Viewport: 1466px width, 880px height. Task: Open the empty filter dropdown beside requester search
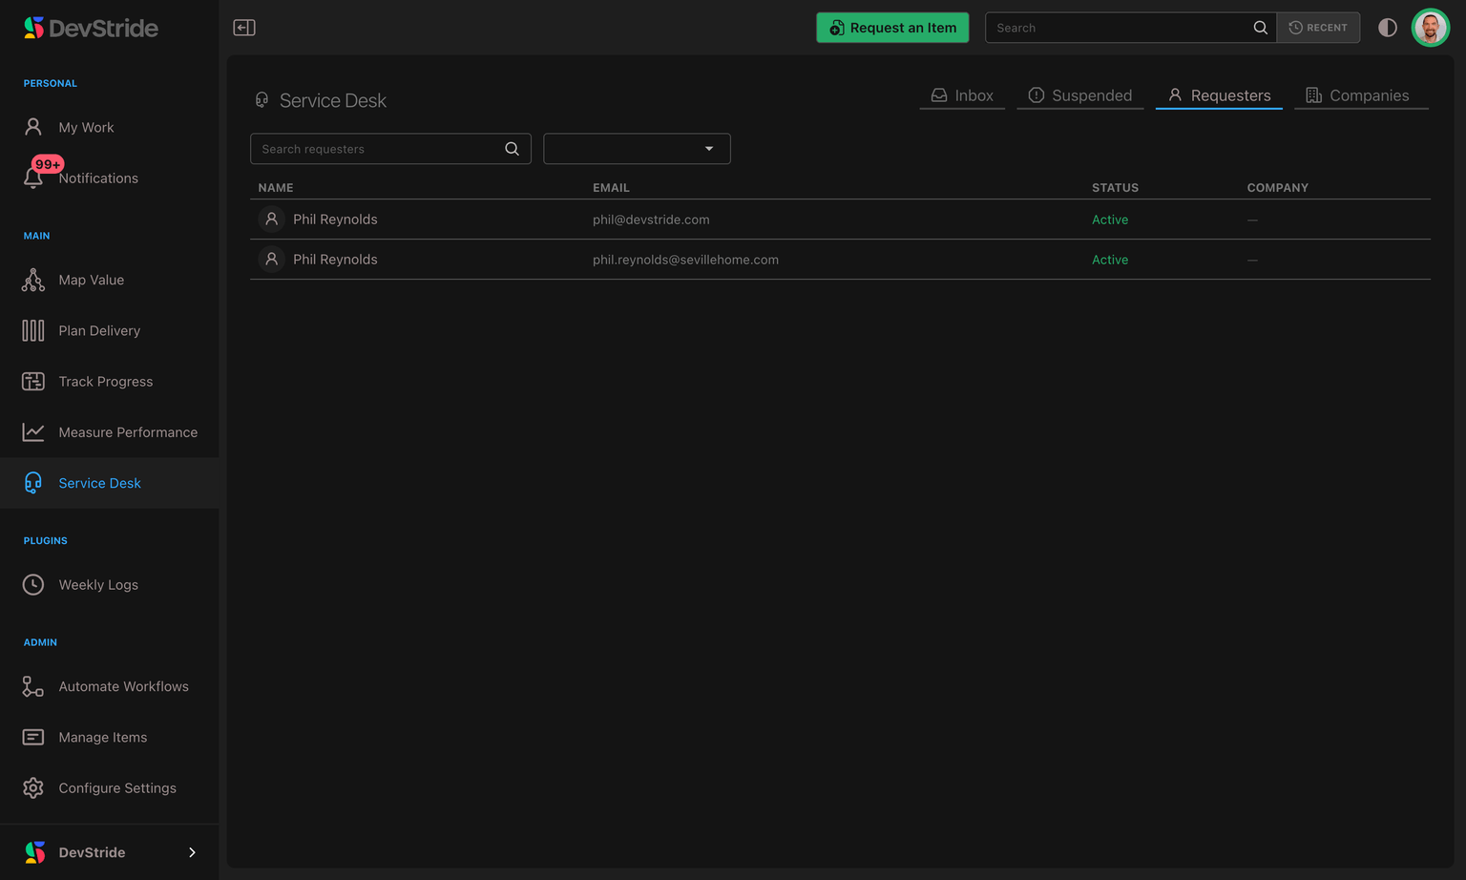[637, 149]
